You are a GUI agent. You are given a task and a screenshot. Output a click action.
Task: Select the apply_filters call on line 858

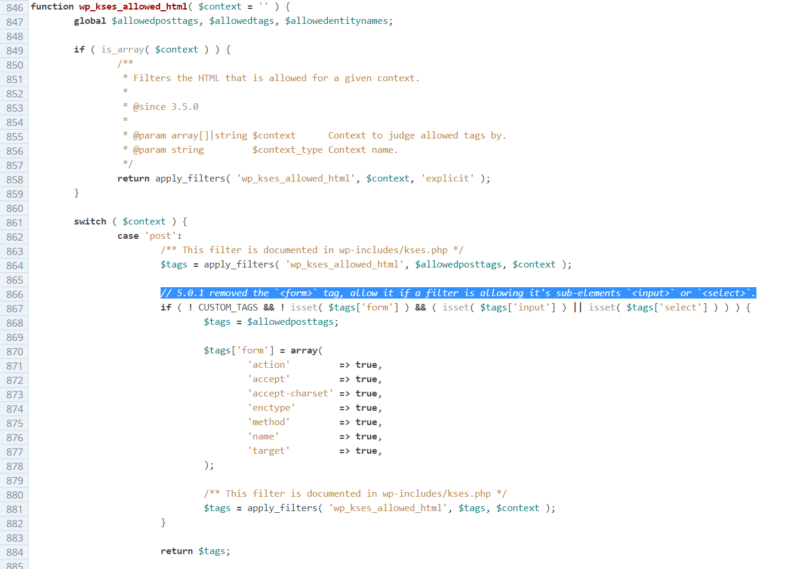pyautogui.click(x=191, y=178)
